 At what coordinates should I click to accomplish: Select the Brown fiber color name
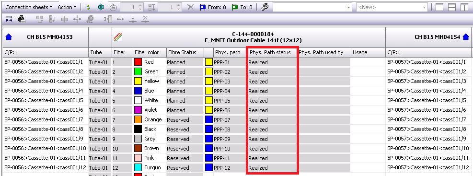point(151,148)
